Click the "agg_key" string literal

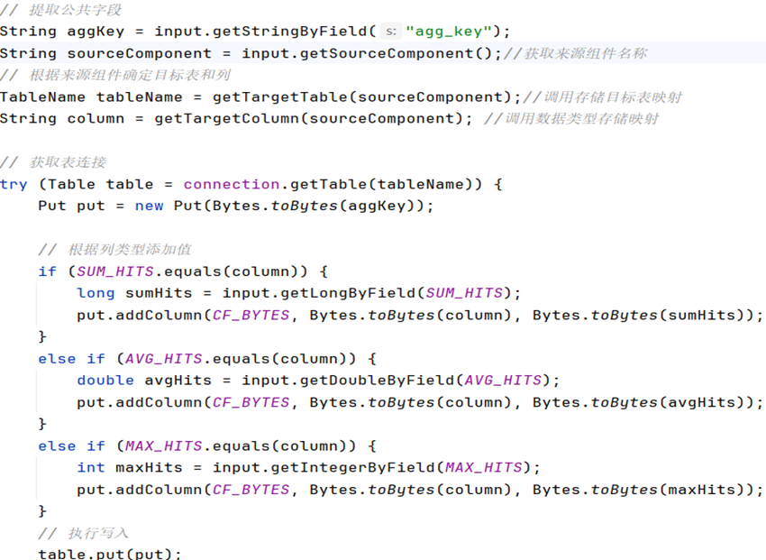coord(449,32)
